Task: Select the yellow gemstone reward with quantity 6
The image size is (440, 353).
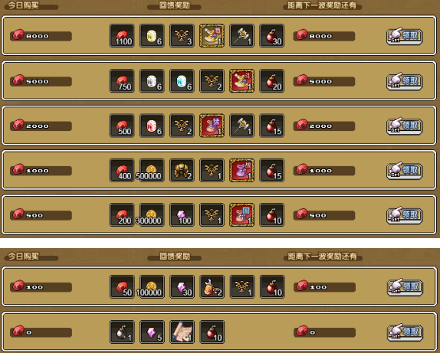Action: pyautogui.click(x=152, y=36)
